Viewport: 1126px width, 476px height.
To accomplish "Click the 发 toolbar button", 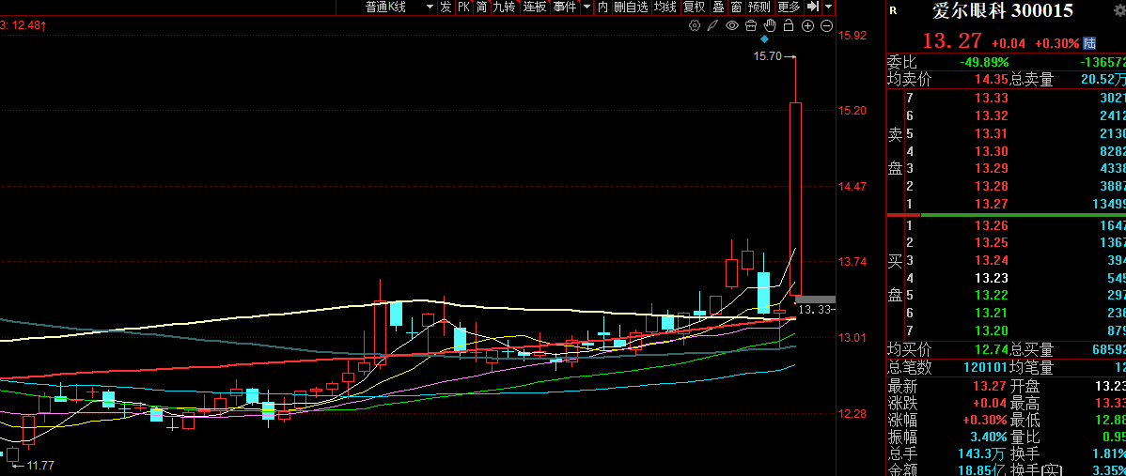I will click(x=446, y=8).
